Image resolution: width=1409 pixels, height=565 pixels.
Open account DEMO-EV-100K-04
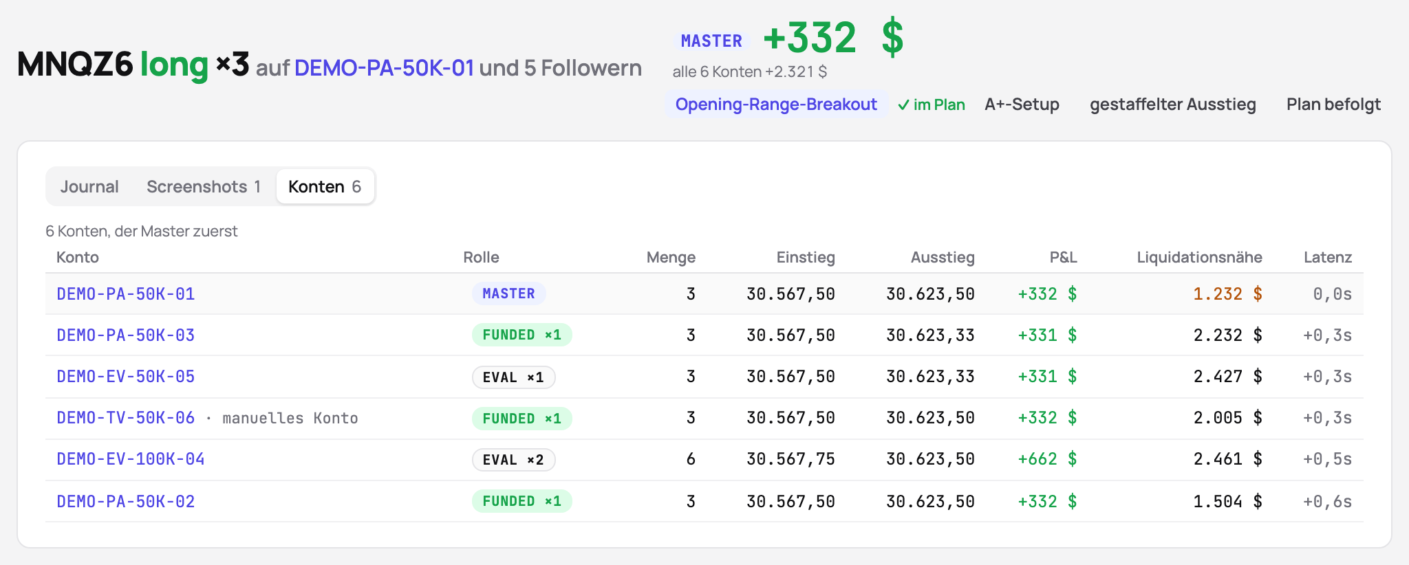[131, 459]
